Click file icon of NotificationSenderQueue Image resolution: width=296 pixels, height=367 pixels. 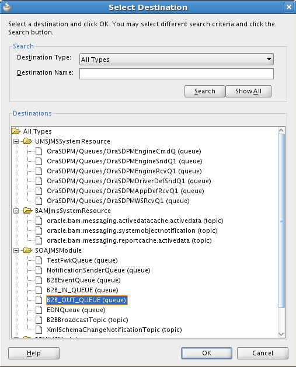(x=39, y=270)
